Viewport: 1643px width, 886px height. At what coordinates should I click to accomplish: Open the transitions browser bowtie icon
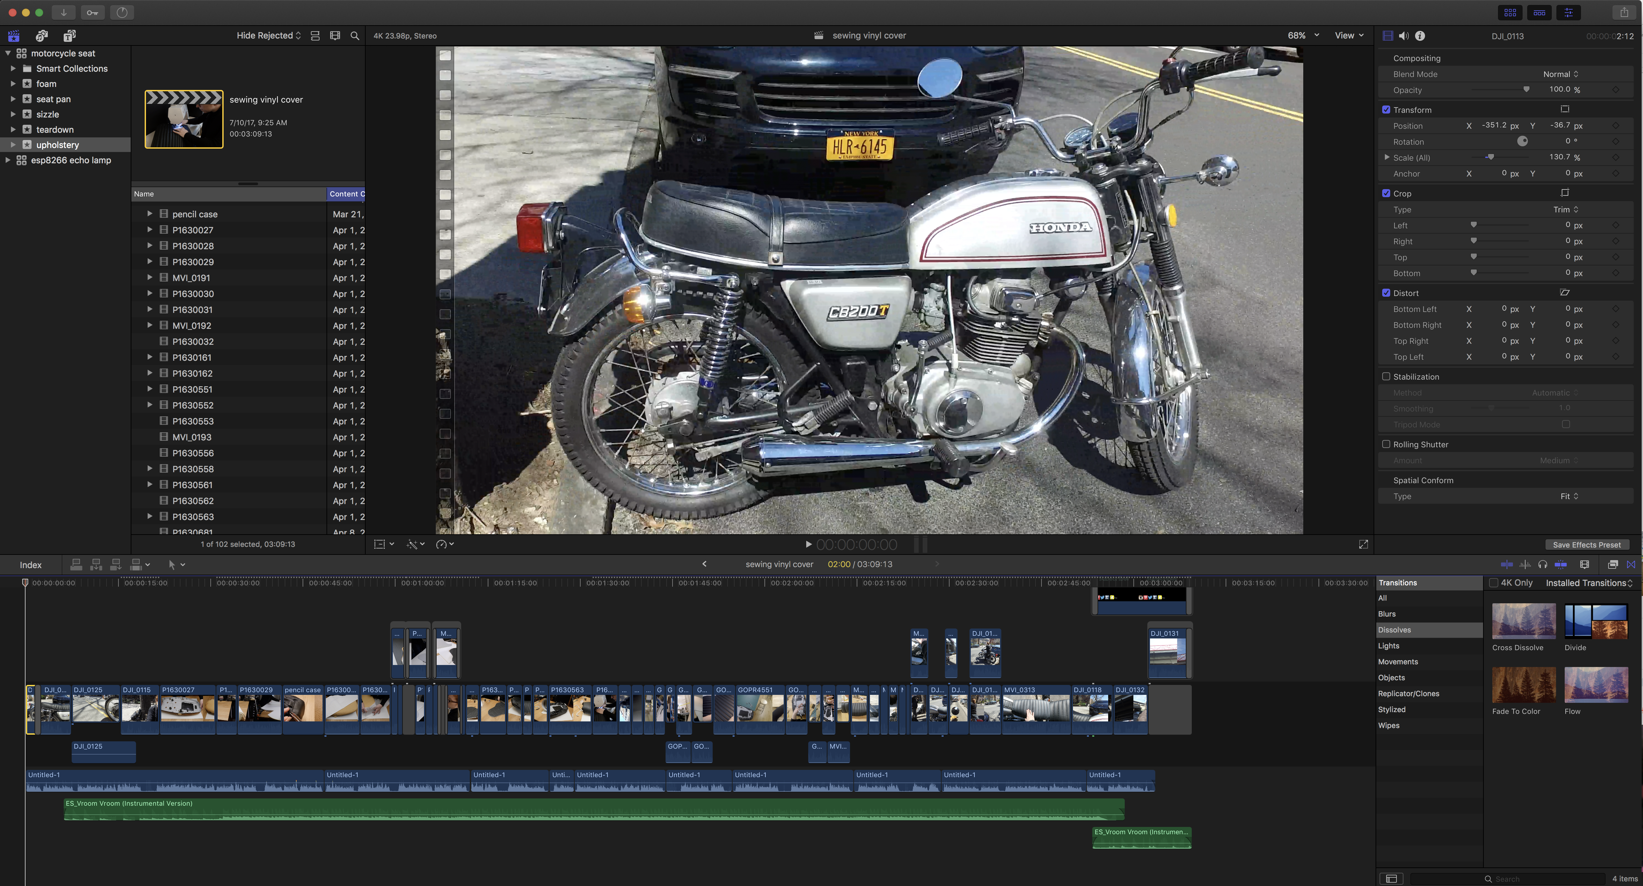[x=1631, y=564]
